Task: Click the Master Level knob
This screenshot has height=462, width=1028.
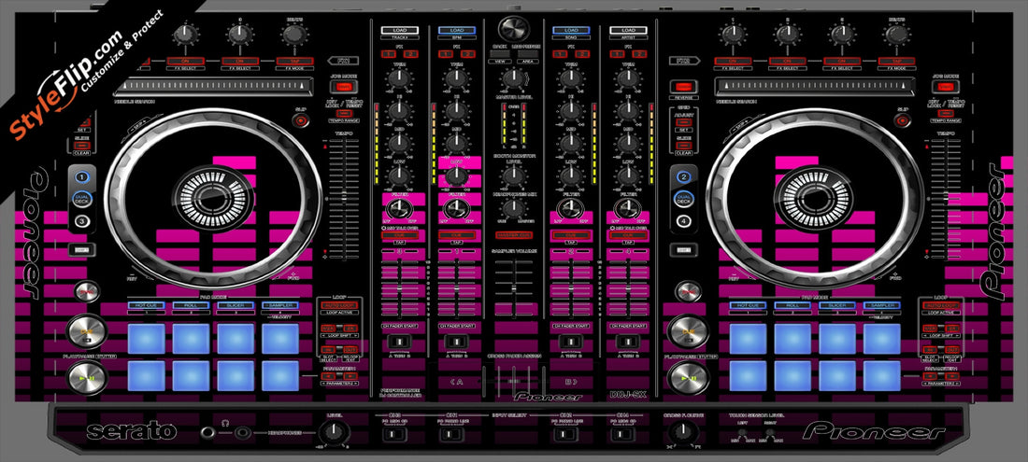Action: [x=513, y=80]
